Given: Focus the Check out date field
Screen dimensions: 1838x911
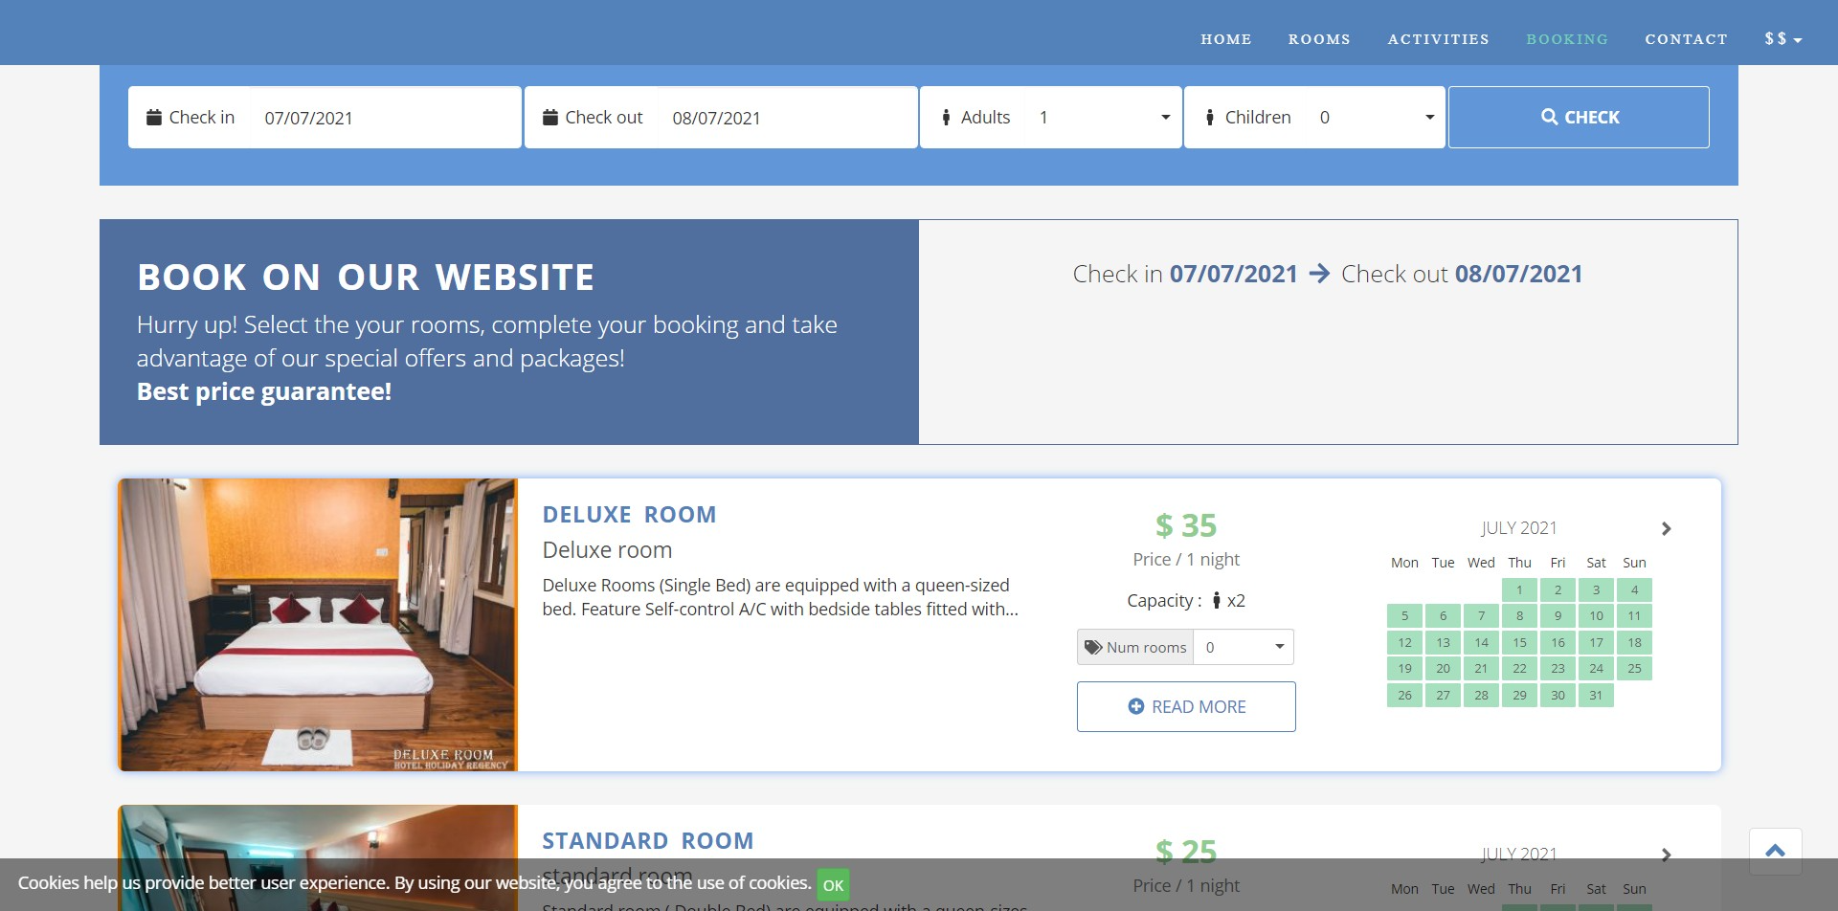Looking at the screenshot, I should pyautogui.click(x=787, y=118).
